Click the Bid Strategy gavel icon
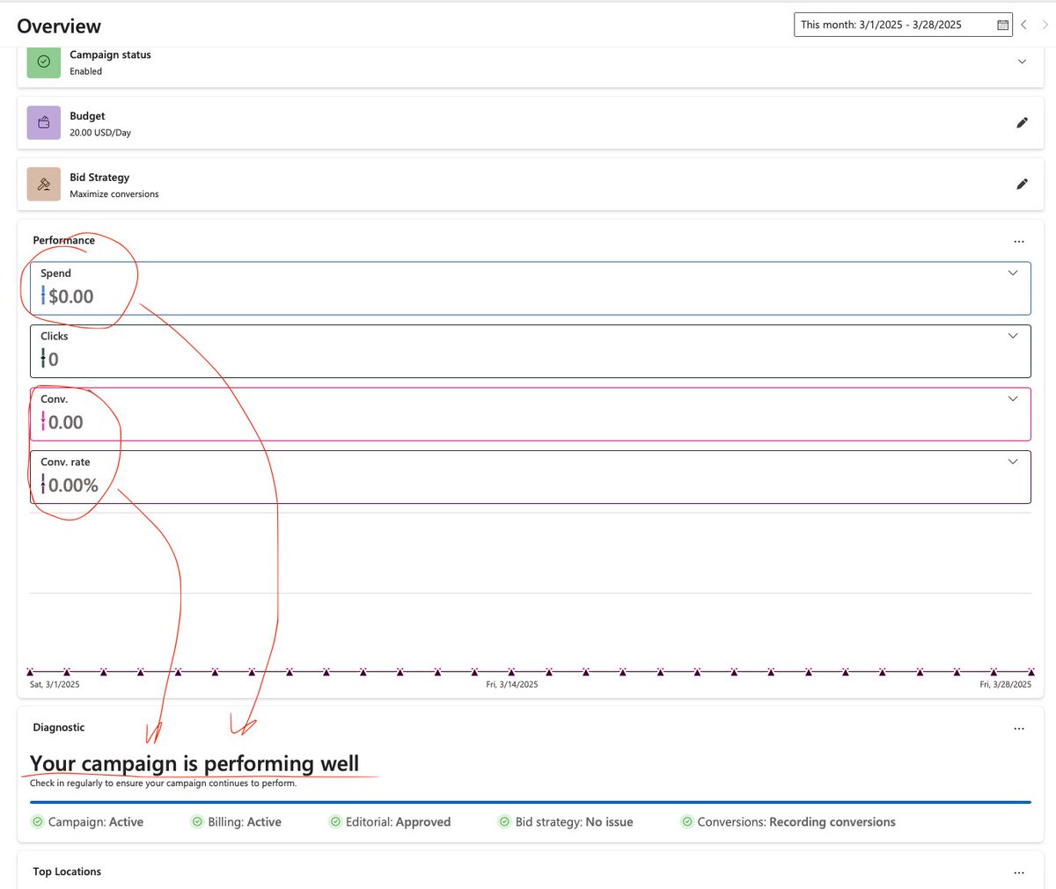This screenshot has height=889, width=1056. pyautogui.click(x=44, y=185)
